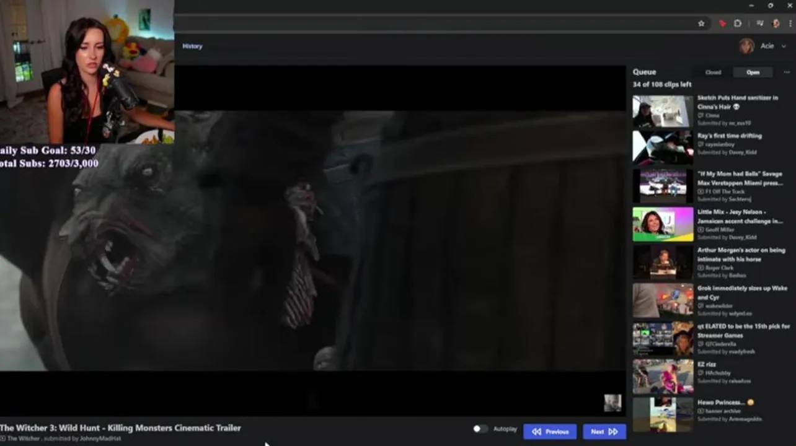Select title 'qt ELATED to be the 15th pick'
796x446 pixels.
tap(744, 331)
